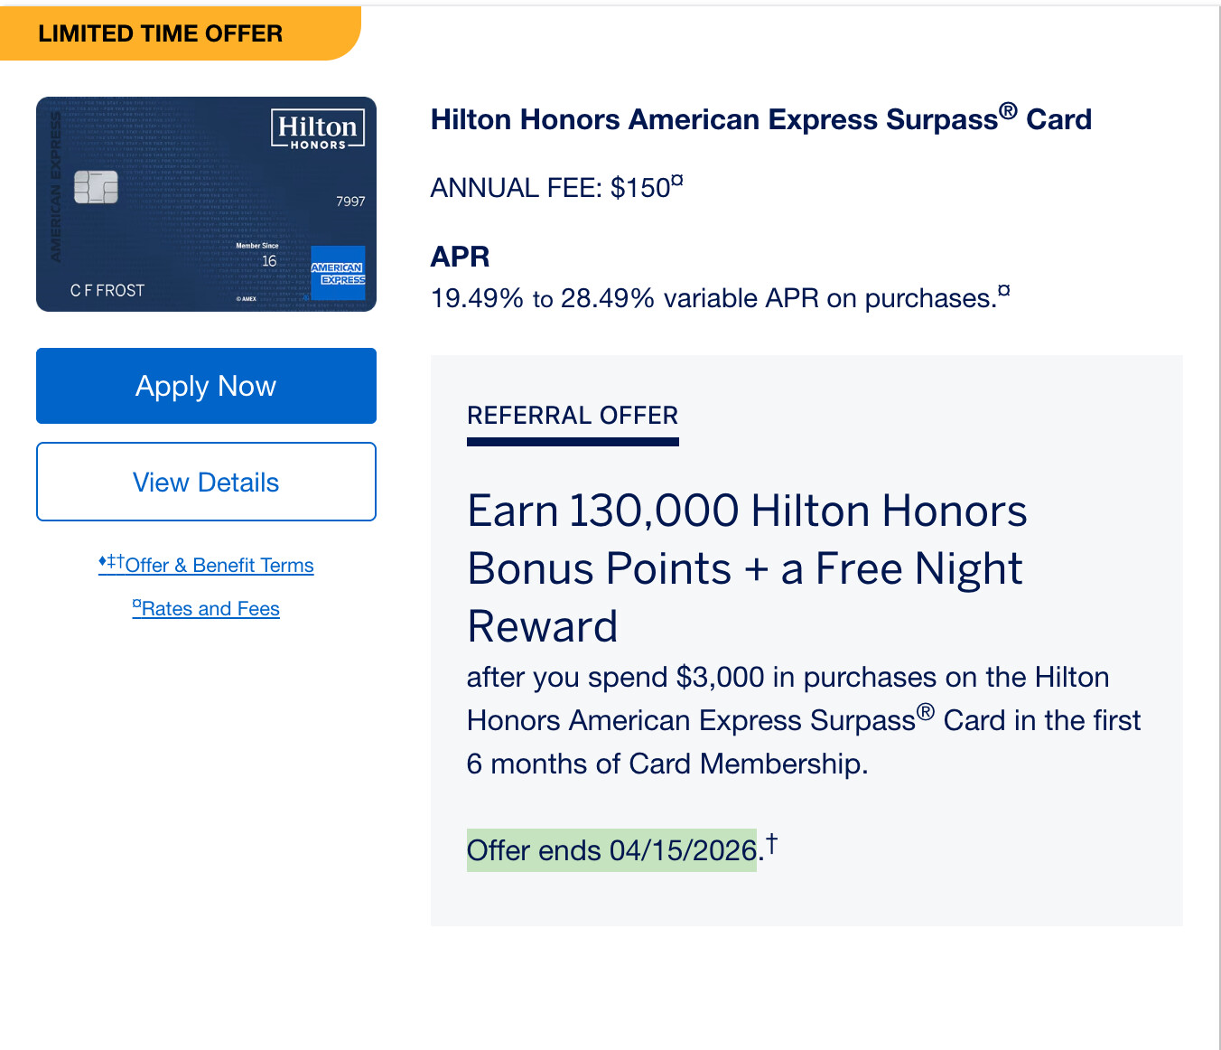Click the card's gold chip icon

(x=96, y=187)
